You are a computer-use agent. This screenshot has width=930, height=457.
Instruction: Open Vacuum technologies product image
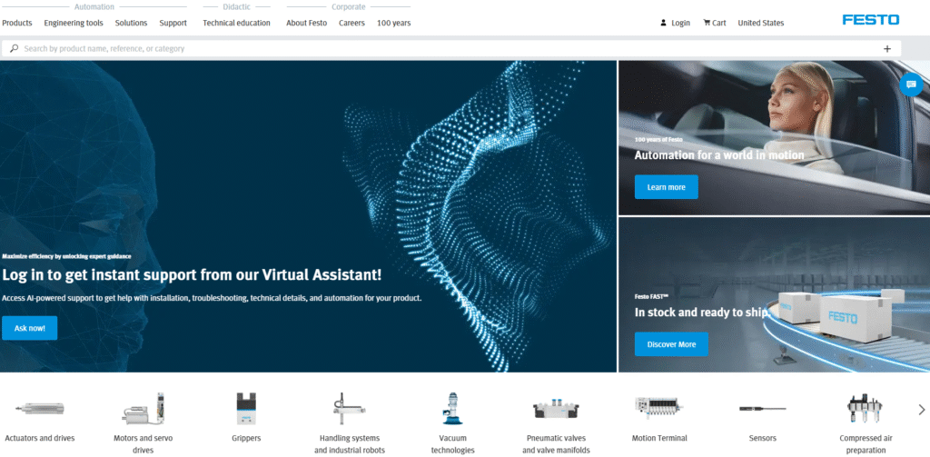click(x=452, y=408)
